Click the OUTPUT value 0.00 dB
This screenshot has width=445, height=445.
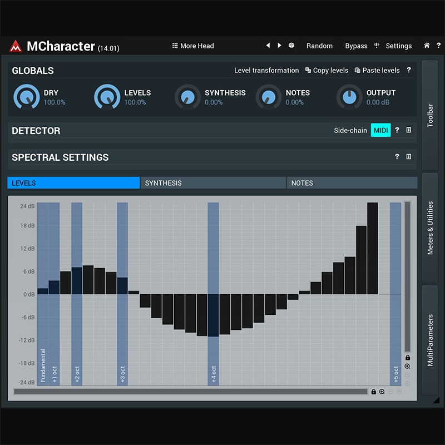pyautogui.click(x=378, y=102)
